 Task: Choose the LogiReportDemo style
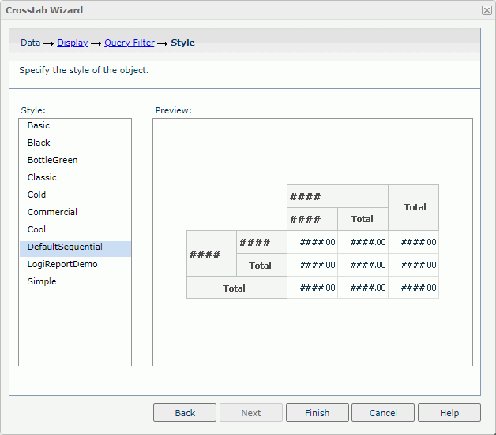75,264
